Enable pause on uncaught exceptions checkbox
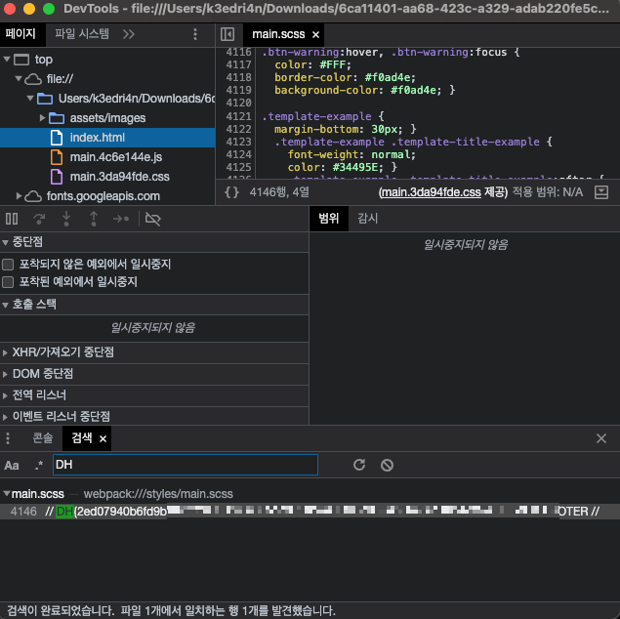 (x=8, y=264)
